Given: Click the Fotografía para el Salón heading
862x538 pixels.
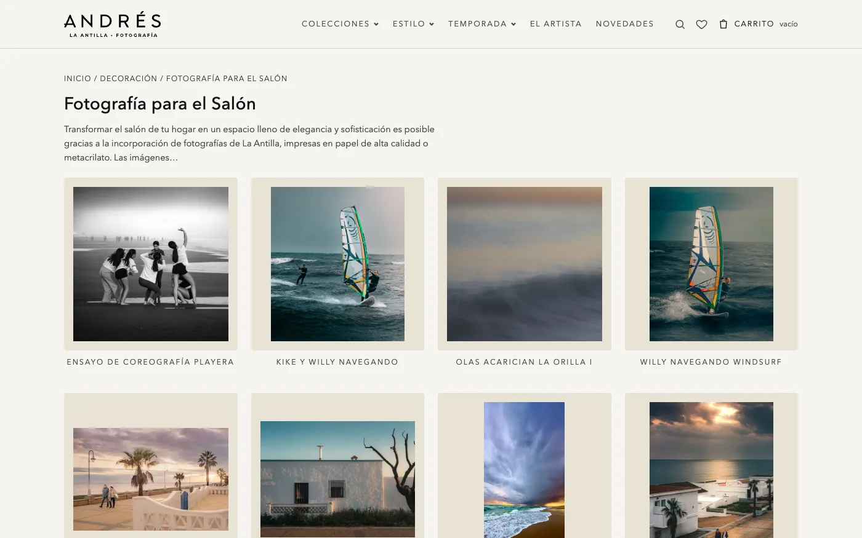Looking at the screenshot, I should [x=160, y=104].
